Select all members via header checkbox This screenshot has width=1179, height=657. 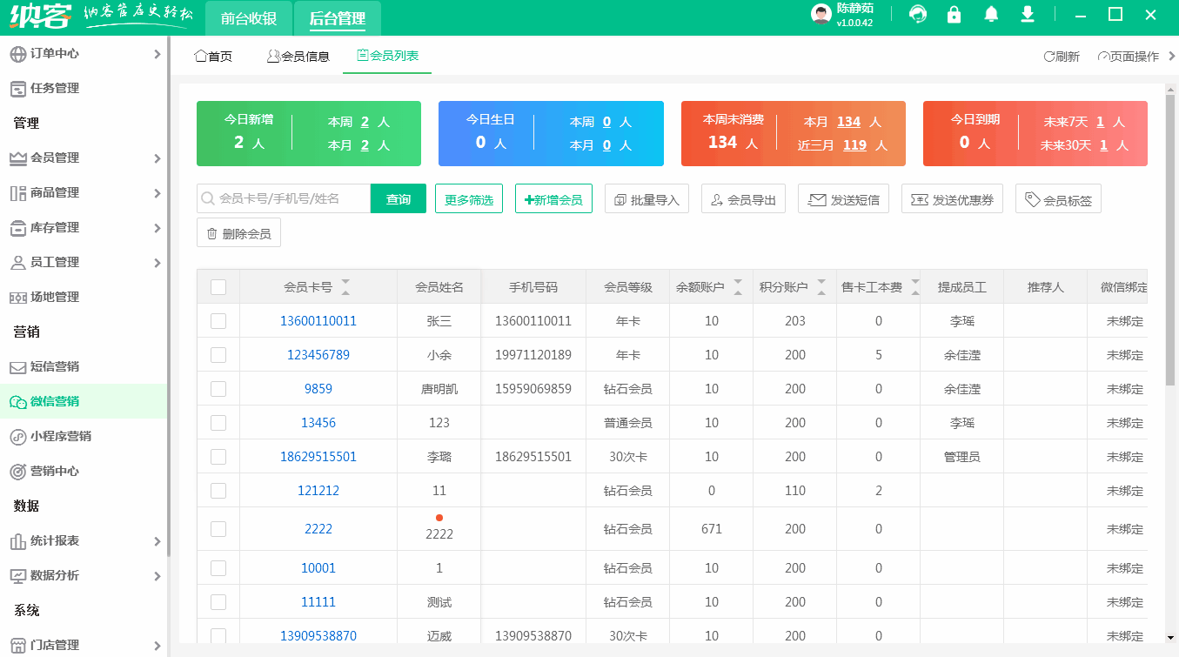[x=219, y=286]
